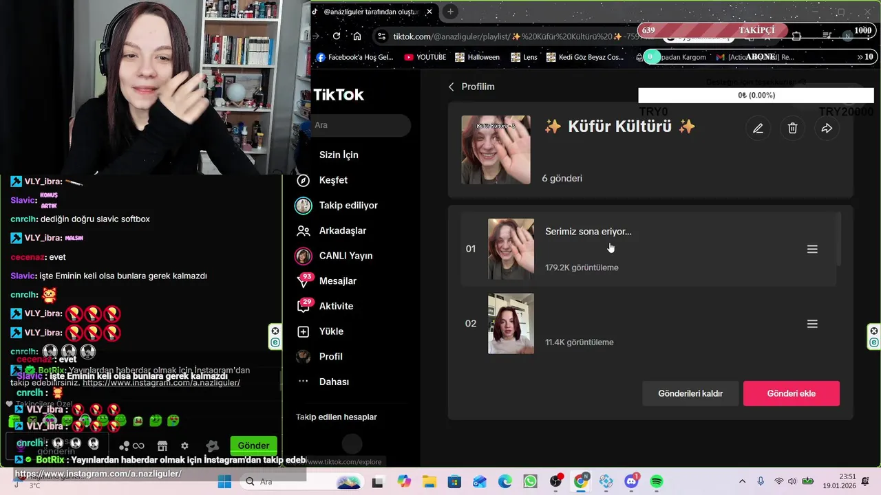Image resolution: width=881 pixels, height=495 pixels.
Task: Open Kedi Göz Beyaz Cos... bookmark
Action: 585,57
